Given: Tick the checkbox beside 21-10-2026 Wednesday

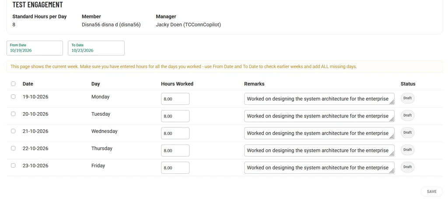Looking at the screenshot, I should (13, 131).
